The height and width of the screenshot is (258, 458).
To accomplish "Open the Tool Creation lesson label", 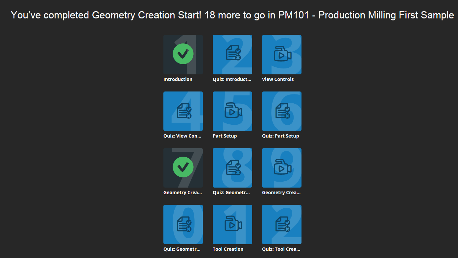I will click(x=228, y=249).
